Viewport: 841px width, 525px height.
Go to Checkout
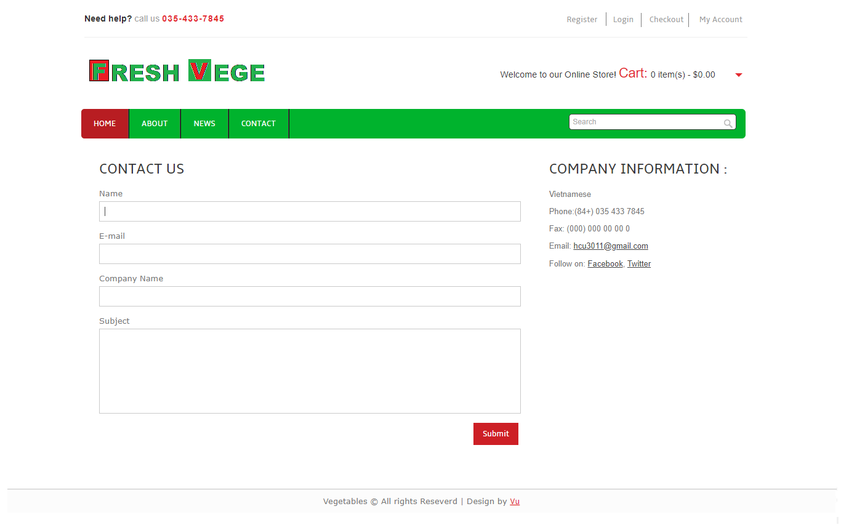pyautogui.click(x=666, y=20)
